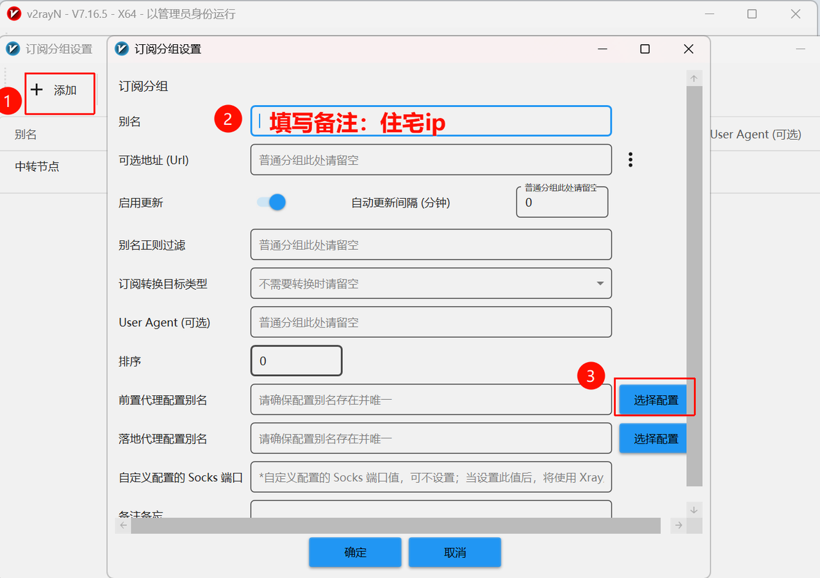Click the 自动更新间隔 minutes field
Screen dimensions: 820x578
pyautogui.click(x=562, y=202)
